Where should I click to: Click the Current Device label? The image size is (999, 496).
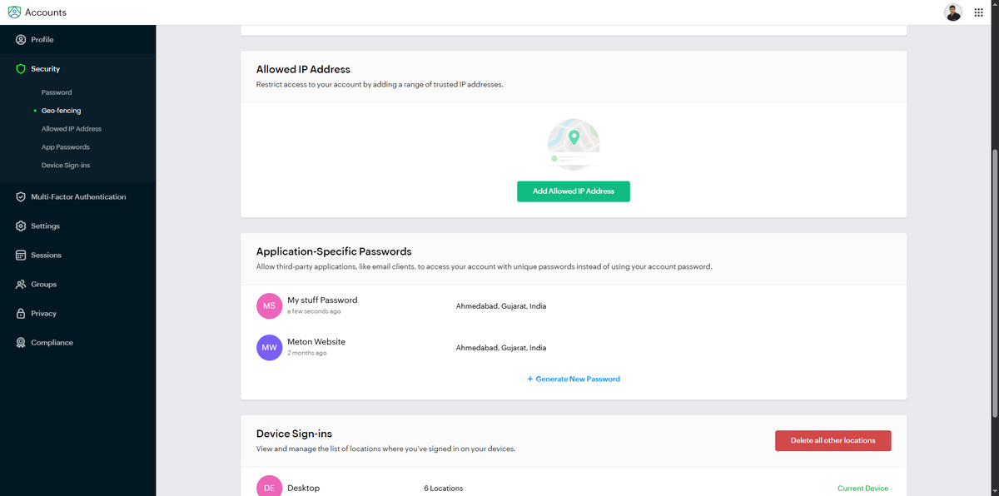(862, 489)
